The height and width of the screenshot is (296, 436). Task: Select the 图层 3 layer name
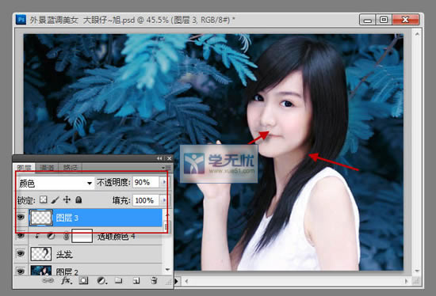point(67,218)
